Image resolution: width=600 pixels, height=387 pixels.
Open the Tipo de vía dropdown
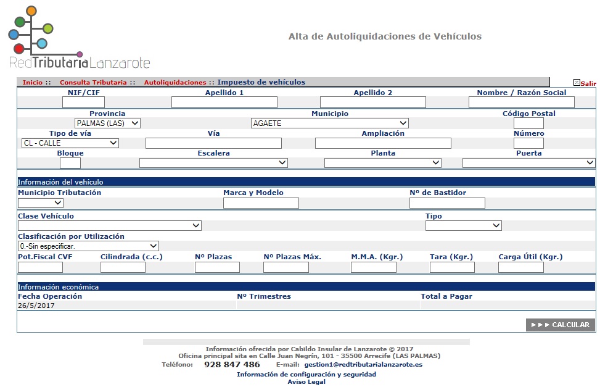point(70,143)
